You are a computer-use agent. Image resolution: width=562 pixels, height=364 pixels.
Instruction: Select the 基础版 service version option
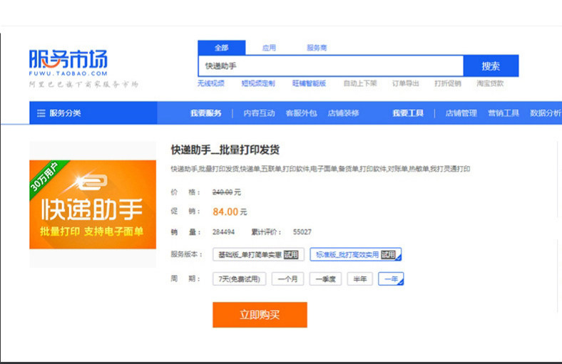click(258, 254)
